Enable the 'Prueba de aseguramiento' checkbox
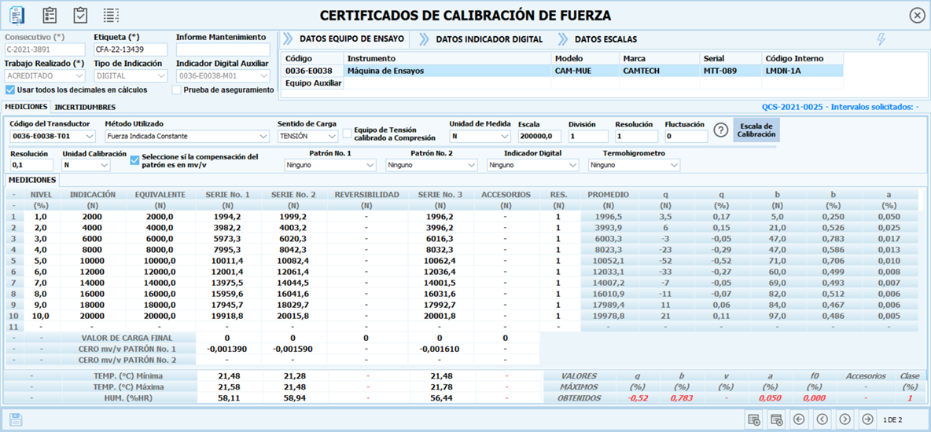 point(176,90)
